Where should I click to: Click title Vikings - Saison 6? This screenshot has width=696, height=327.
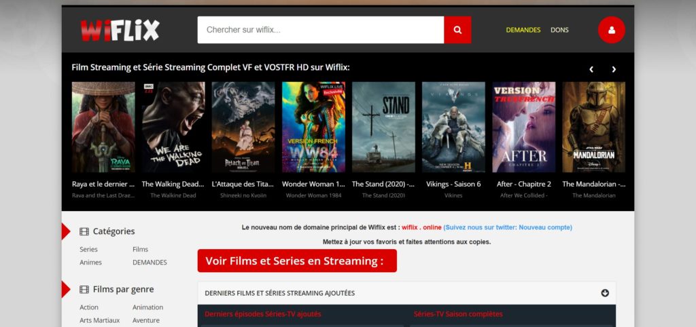click(453, 184)
